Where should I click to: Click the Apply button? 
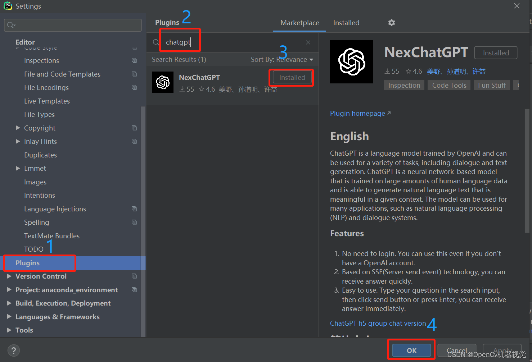[502, 350]
